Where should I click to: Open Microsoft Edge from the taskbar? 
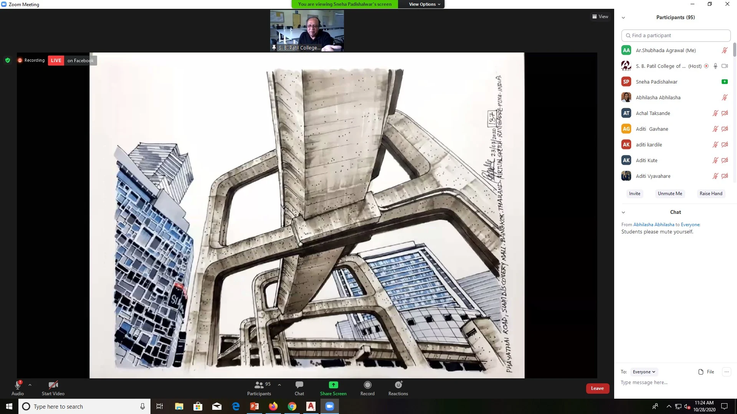pos(236,406)
